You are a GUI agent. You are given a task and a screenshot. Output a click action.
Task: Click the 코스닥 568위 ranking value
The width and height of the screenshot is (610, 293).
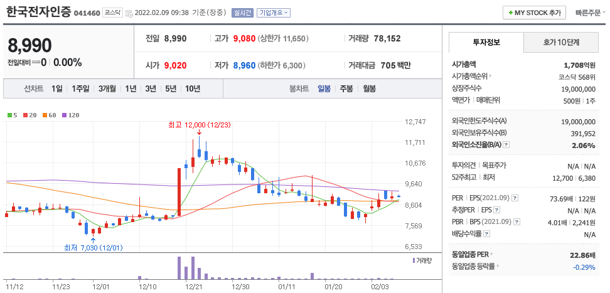(x=577, y=77)
